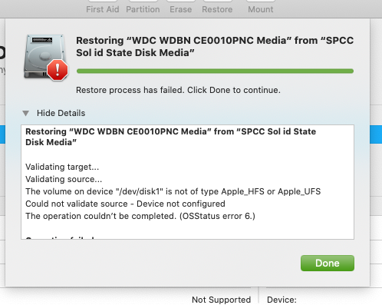Click 'Could not validate source' log line

[x=125, y=204]
